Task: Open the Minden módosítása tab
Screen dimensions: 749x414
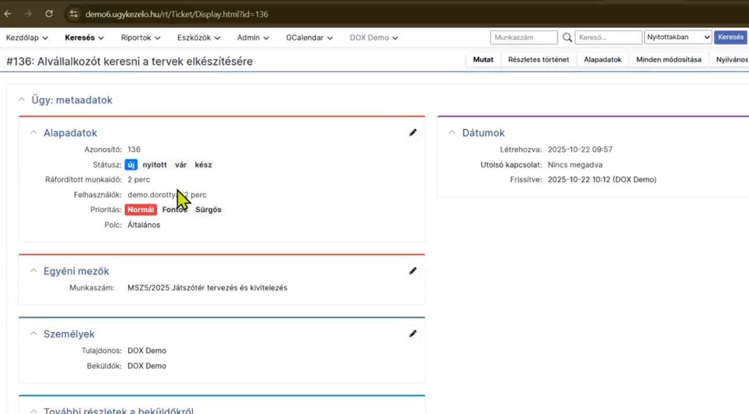Action: (668, 59)
